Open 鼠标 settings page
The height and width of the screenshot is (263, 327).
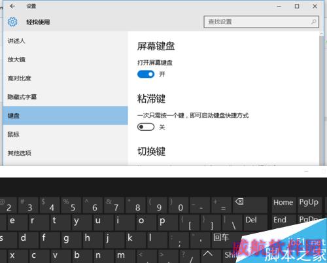pos(65,134)
